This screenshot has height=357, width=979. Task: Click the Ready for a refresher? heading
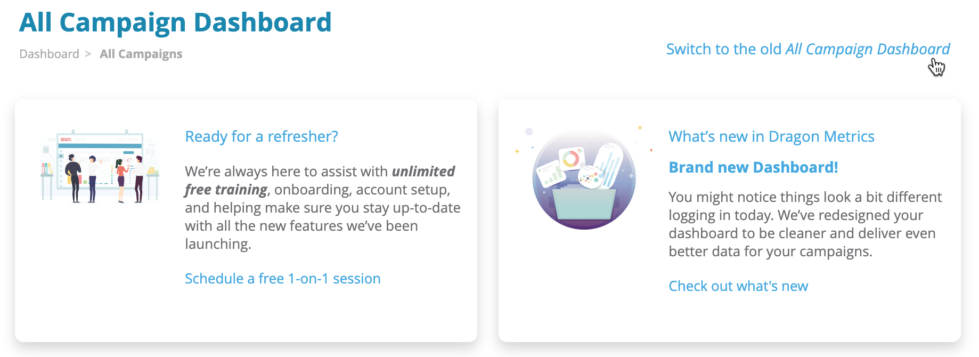[x=261, y=137]
